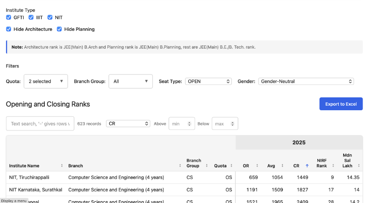Click the text search input field
Screen dimensions: 369x203
[x=40, y=124]
